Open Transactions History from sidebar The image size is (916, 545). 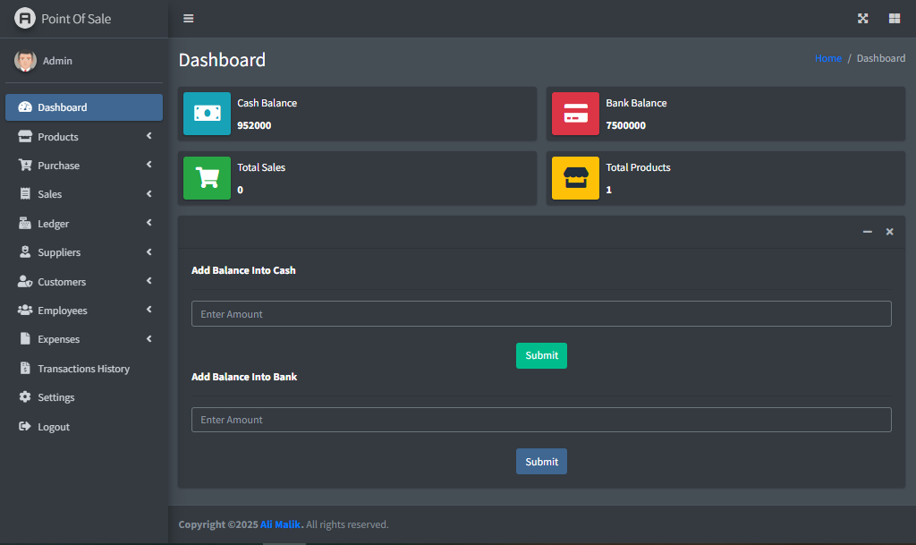pos(83,369)
